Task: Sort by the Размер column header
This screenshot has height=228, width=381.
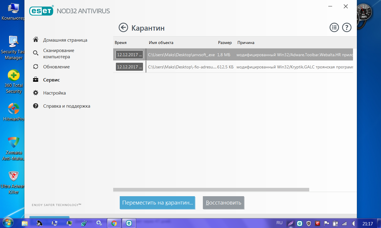Action: click(x=225, y=43)
